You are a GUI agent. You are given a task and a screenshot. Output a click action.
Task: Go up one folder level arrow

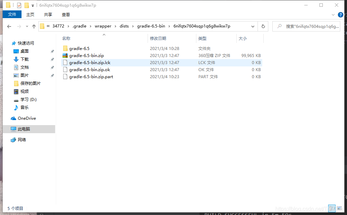[34, 26]
